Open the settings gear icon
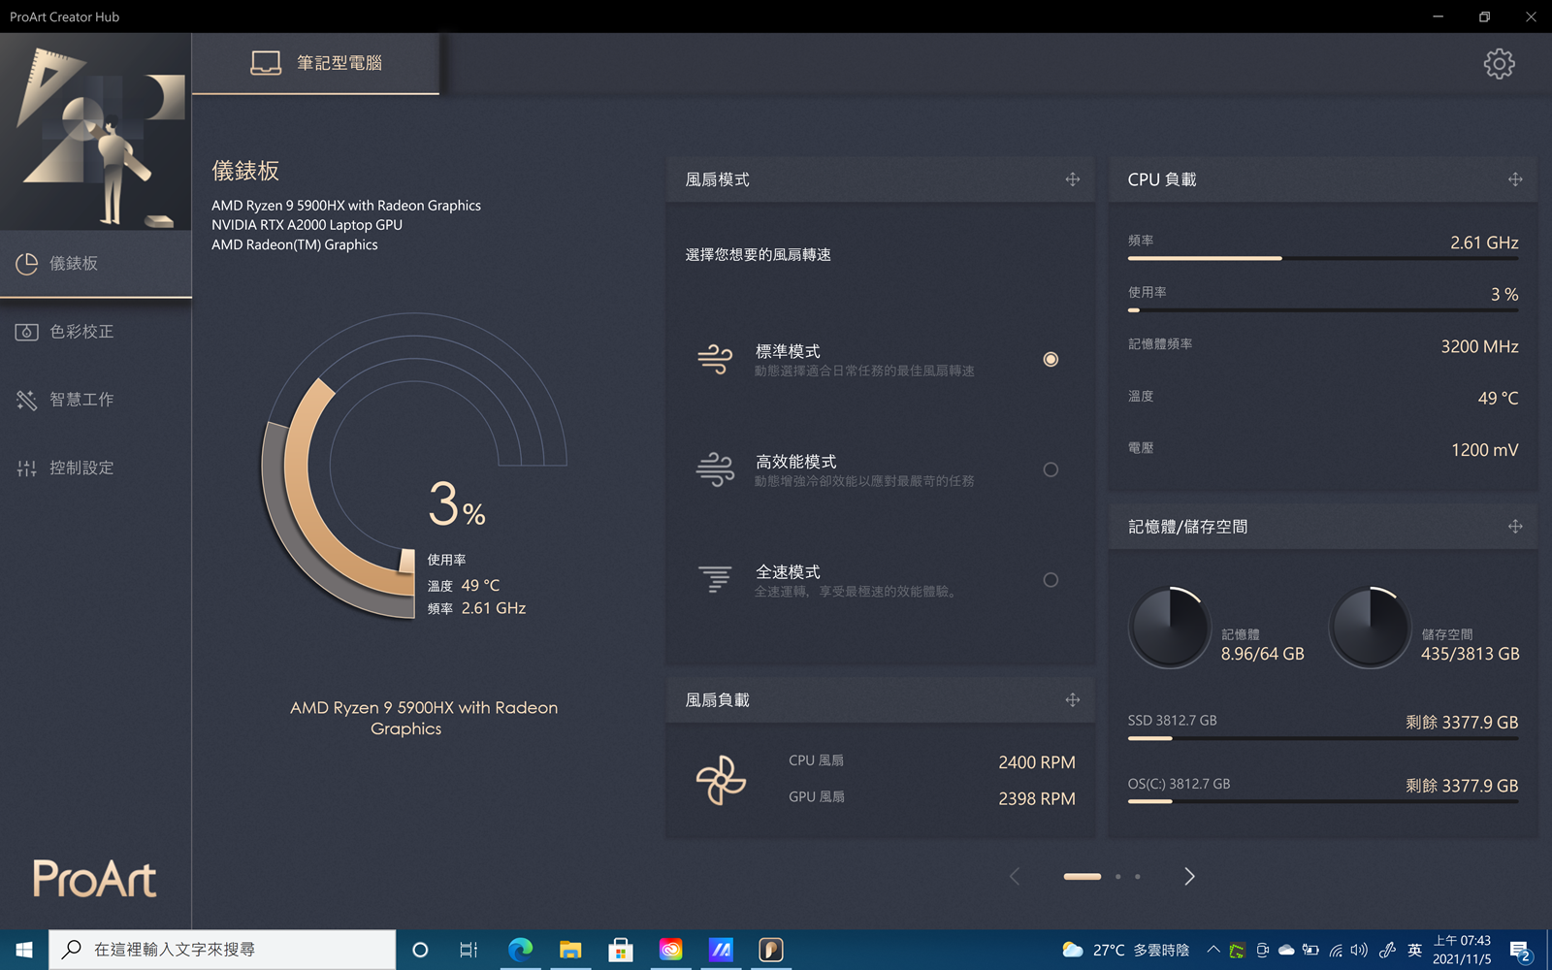This screenshot has height=970, width=1552. coord(1499,64)
